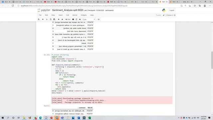
Task: Click the Logout button
Action: tap(172, 10)
